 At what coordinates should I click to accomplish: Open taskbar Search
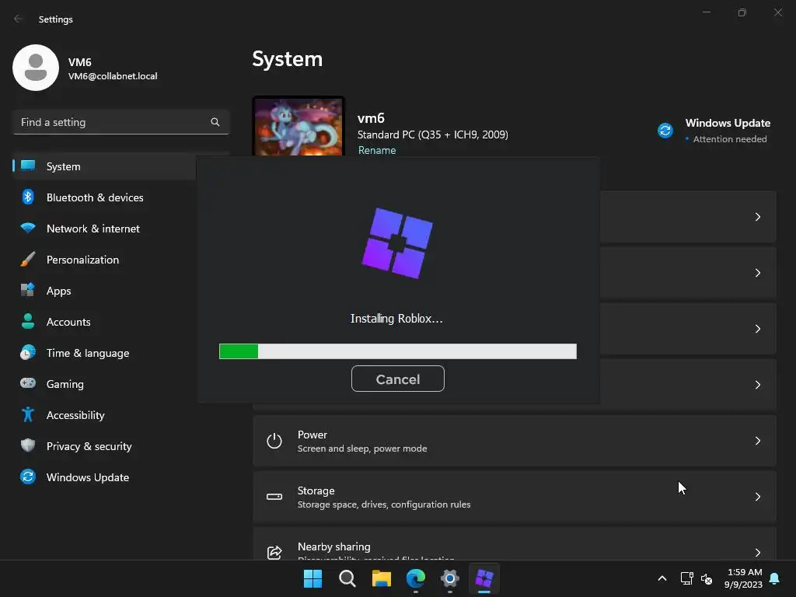pos(347,578)
